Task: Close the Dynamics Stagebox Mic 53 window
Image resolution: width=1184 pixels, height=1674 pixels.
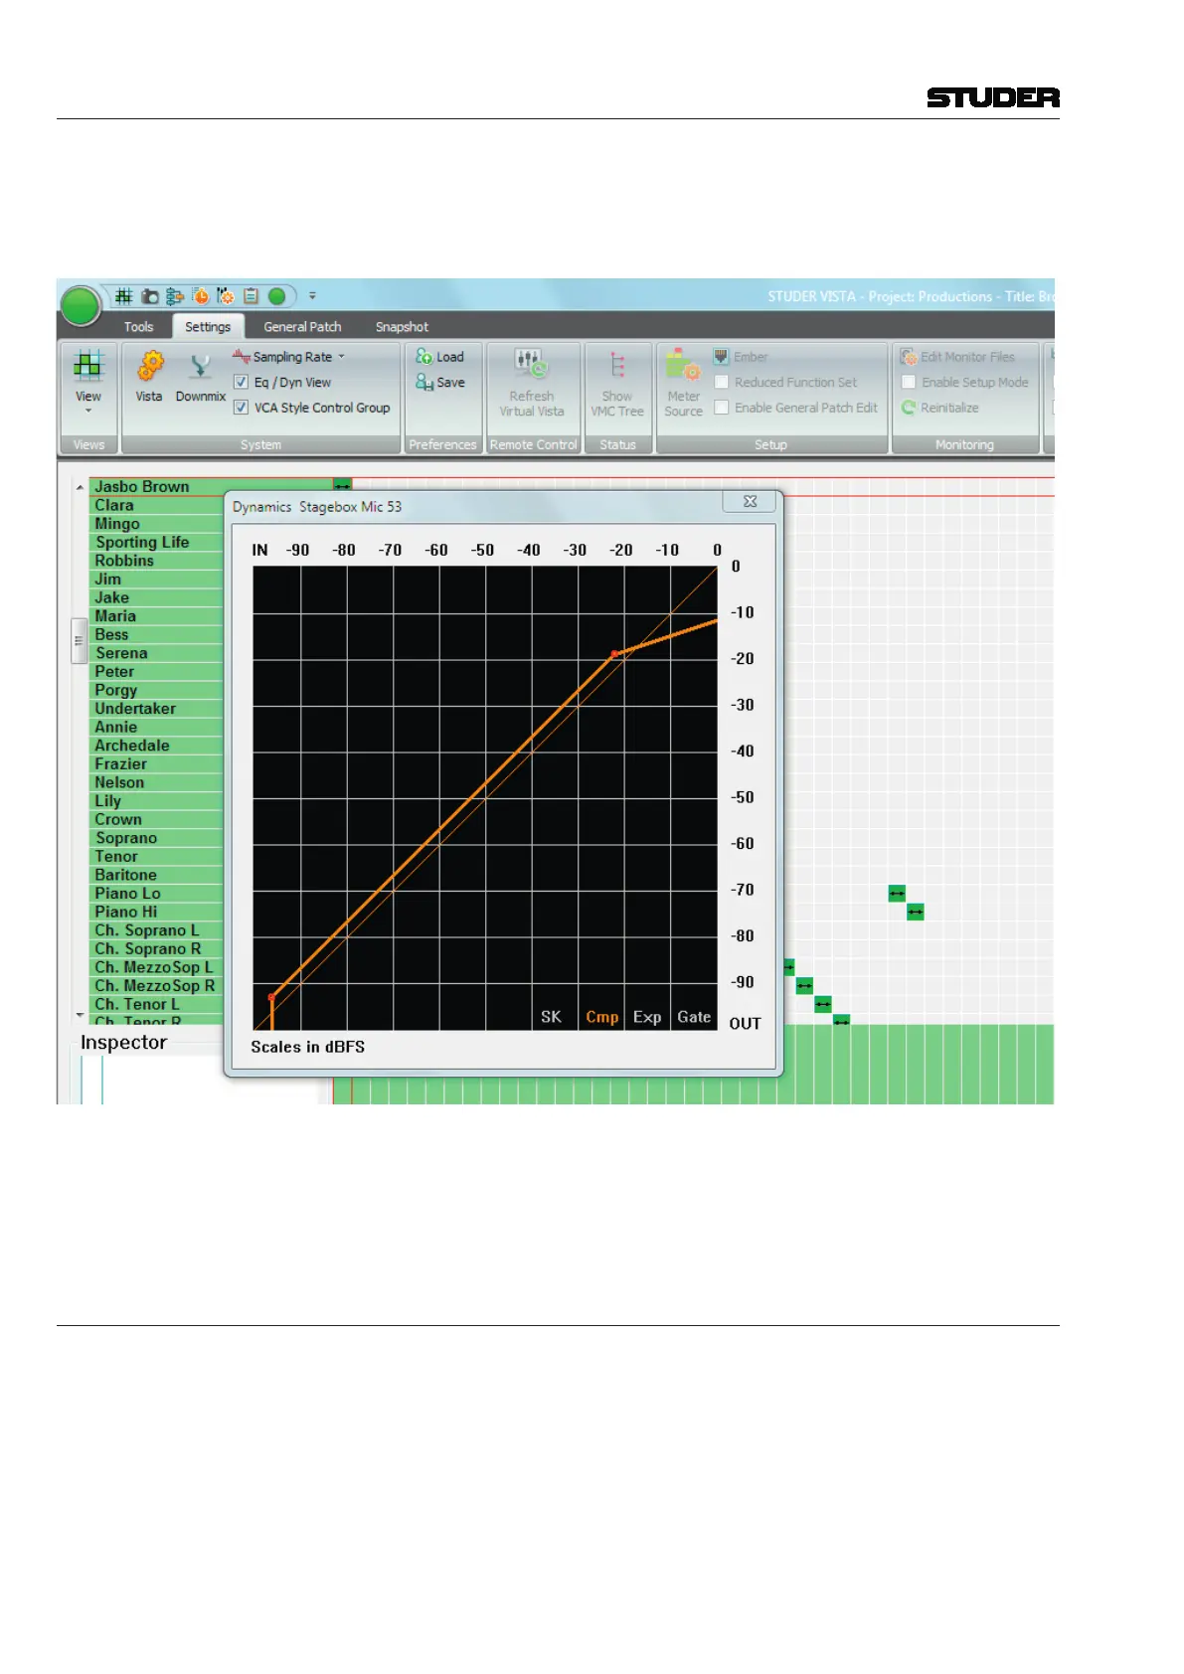Action: pyautogui.click(x=751, y=502)
